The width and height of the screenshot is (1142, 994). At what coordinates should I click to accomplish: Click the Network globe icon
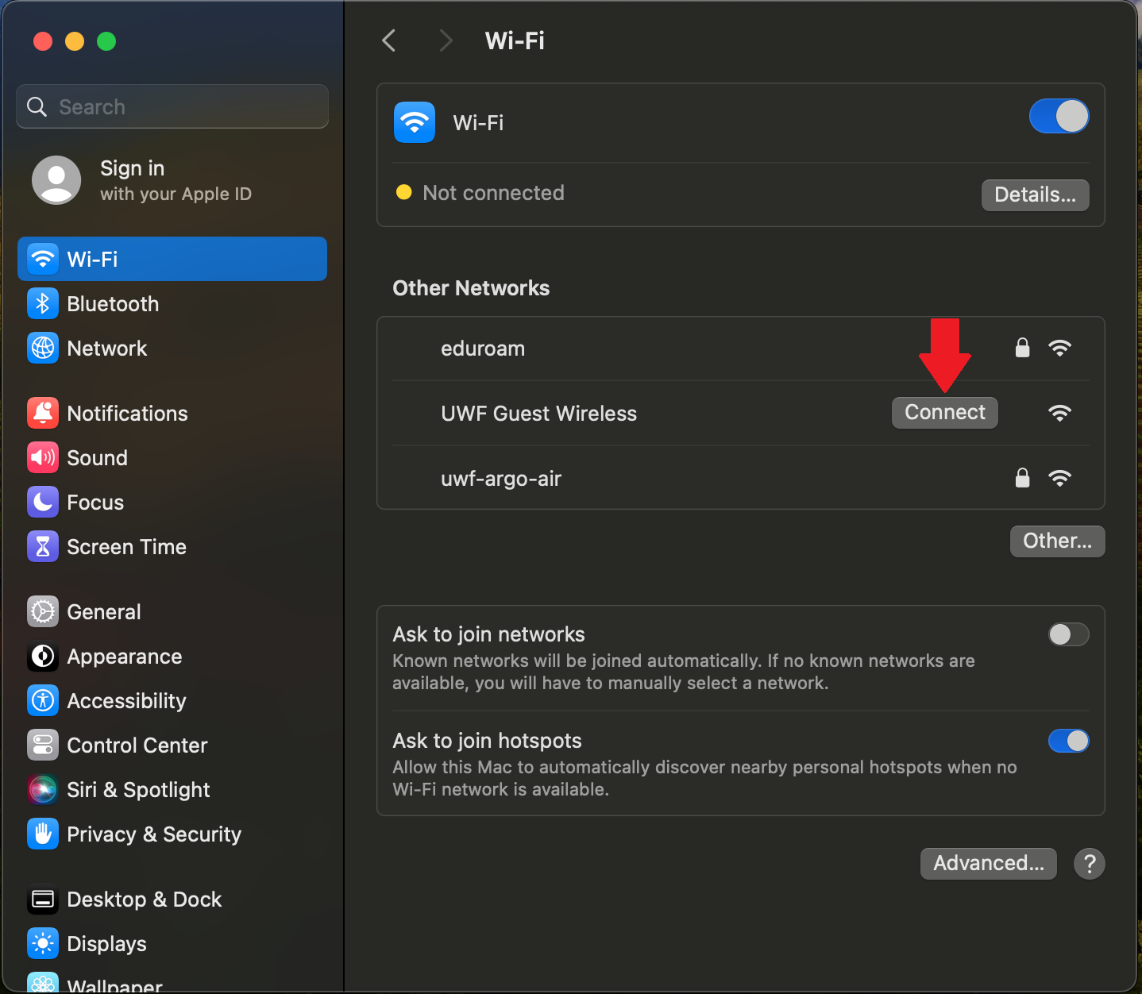(43, 348)
